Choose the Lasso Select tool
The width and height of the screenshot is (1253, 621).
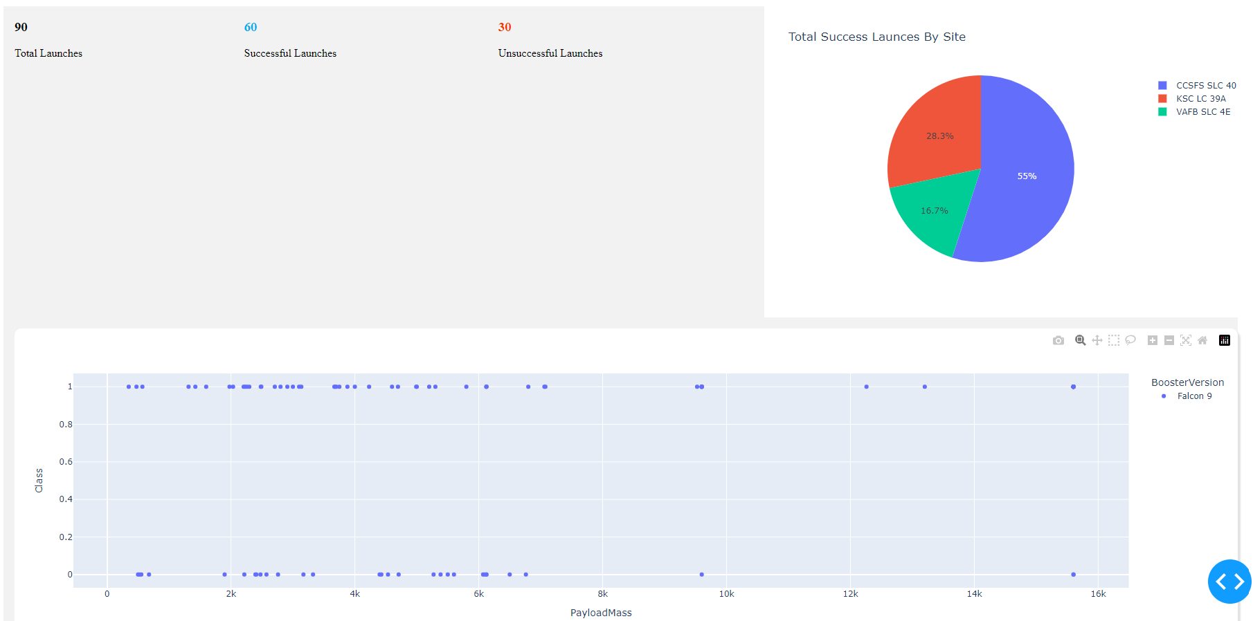point(1130,340)
